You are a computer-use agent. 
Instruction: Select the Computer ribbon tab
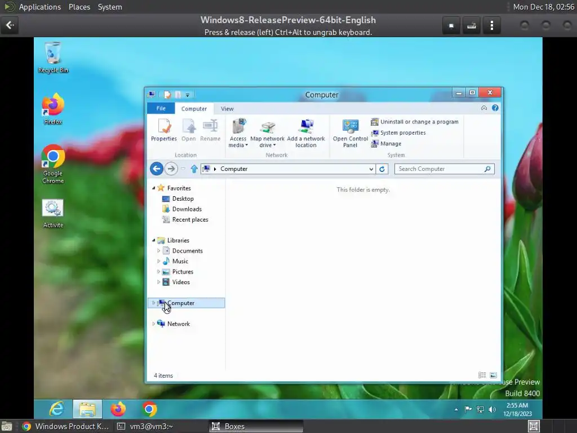pos(194,109)
